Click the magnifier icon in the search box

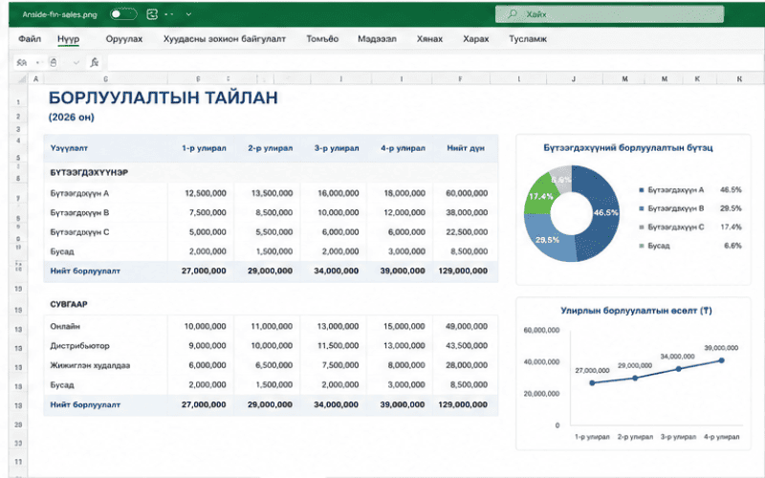tap(513, 14)
